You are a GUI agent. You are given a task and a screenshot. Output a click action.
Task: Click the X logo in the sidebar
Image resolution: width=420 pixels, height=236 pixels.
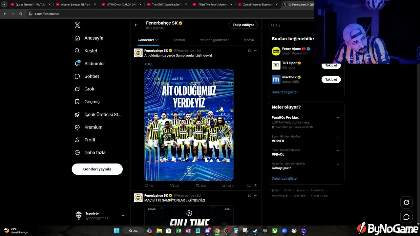pos(77,25)
